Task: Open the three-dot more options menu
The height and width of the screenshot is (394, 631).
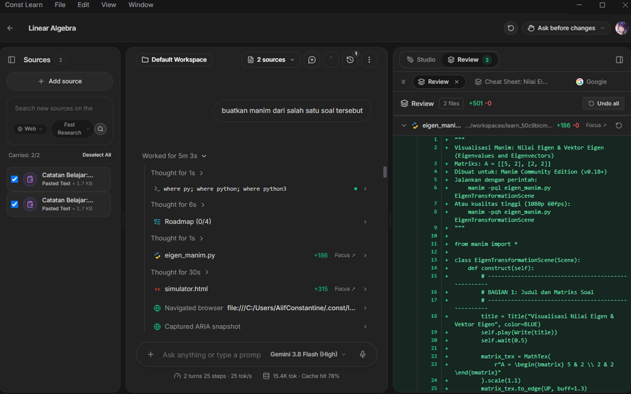Action: pos(369,60)
